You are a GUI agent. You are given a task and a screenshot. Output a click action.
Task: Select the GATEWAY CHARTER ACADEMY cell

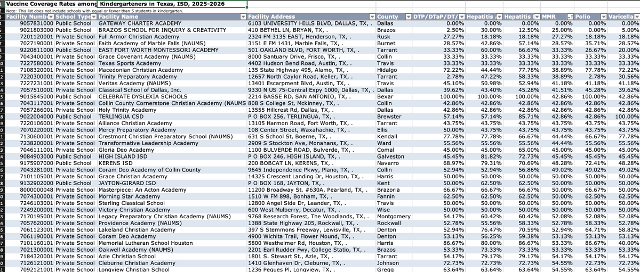[x=172, y=24]
